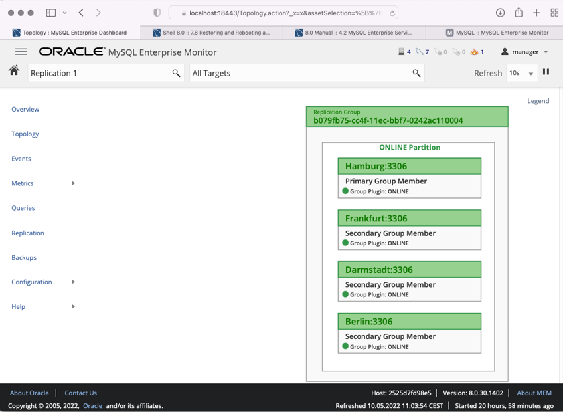Show the tab overview grid
This screenshot has width=563, height=412.
[554, 13]
